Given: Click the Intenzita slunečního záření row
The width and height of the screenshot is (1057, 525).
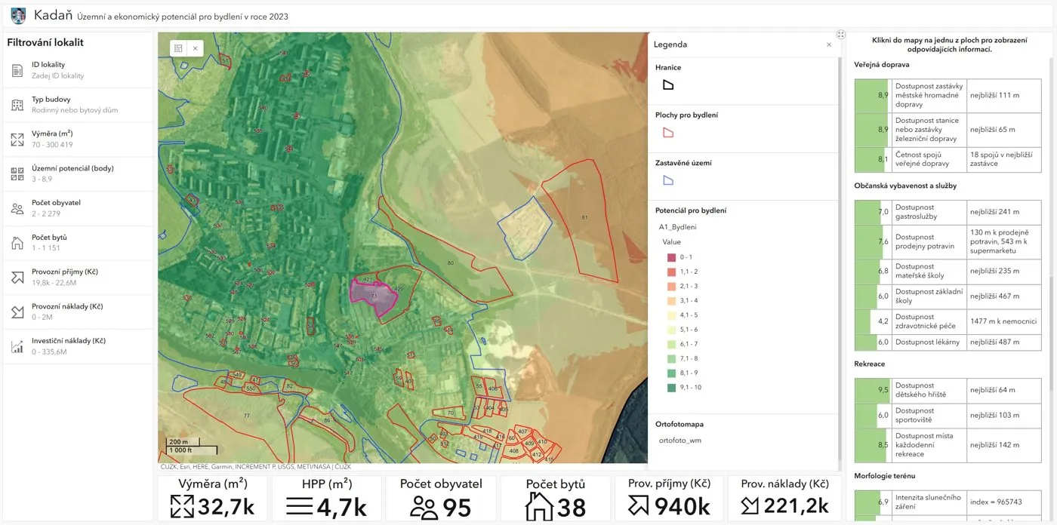Looking at the screenshot, I should pos(948,502).
